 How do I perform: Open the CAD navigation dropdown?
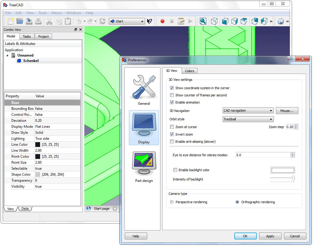(x=248, y=110)
